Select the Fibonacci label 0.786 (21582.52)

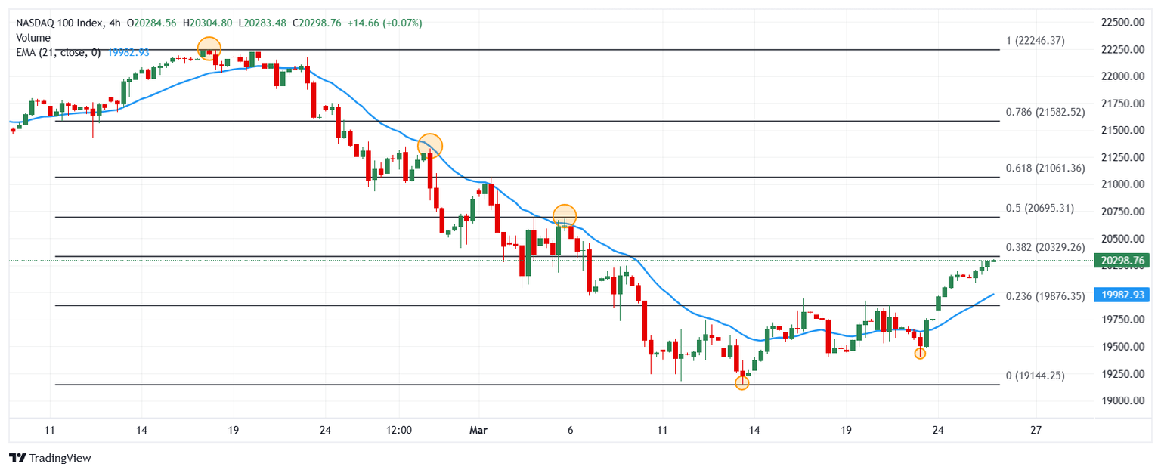click(1045, 112)
